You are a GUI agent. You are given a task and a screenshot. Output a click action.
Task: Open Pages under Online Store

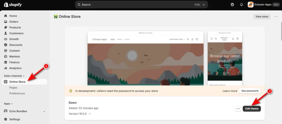(x=13, y=88)
